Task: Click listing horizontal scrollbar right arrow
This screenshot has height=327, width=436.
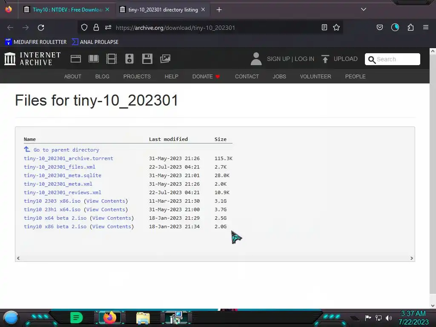Action: click(412, 258)
